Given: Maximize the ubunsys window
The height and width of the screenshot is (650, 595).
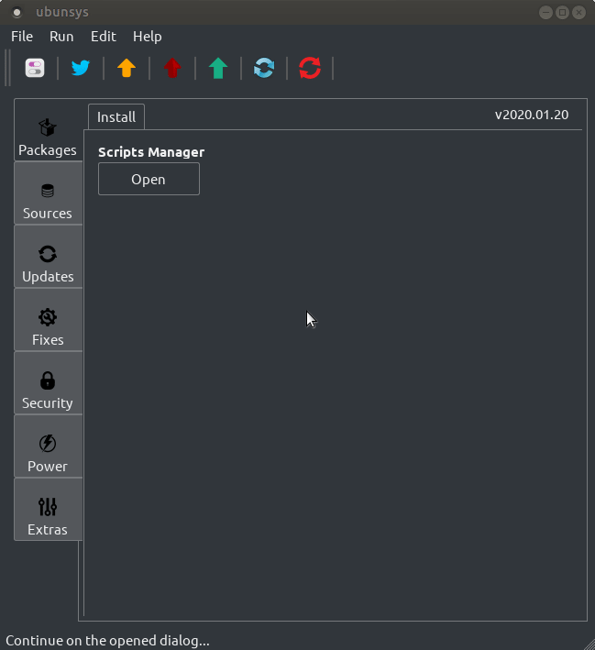Looking at the screenshot, I should [562, 13].
